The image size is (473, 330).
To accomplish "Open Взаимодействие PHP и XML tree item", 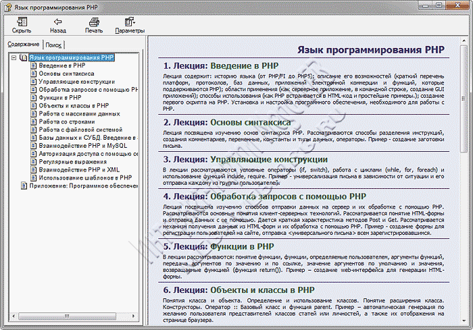I will 79,169.
